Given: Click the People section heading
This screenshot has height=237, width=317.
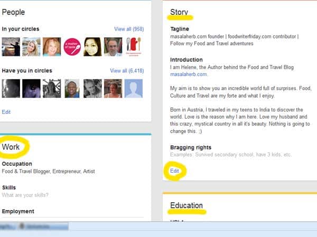Looking at the screenshot, I should tap(13, 12).
